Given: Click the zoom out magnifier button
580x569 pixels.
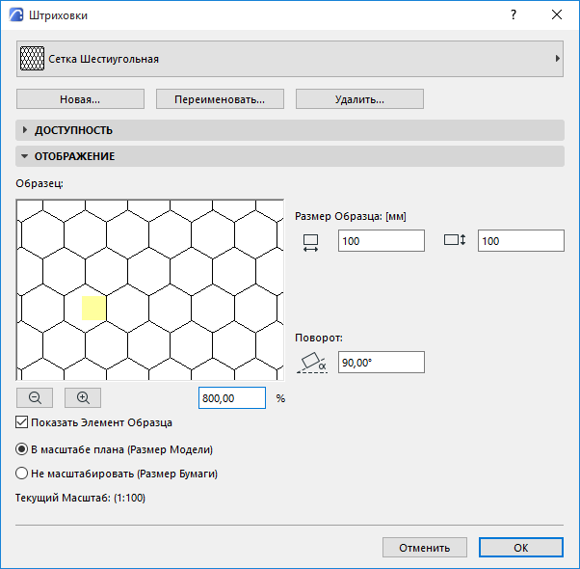Looking at the screenshot, I should coord(35,397).
